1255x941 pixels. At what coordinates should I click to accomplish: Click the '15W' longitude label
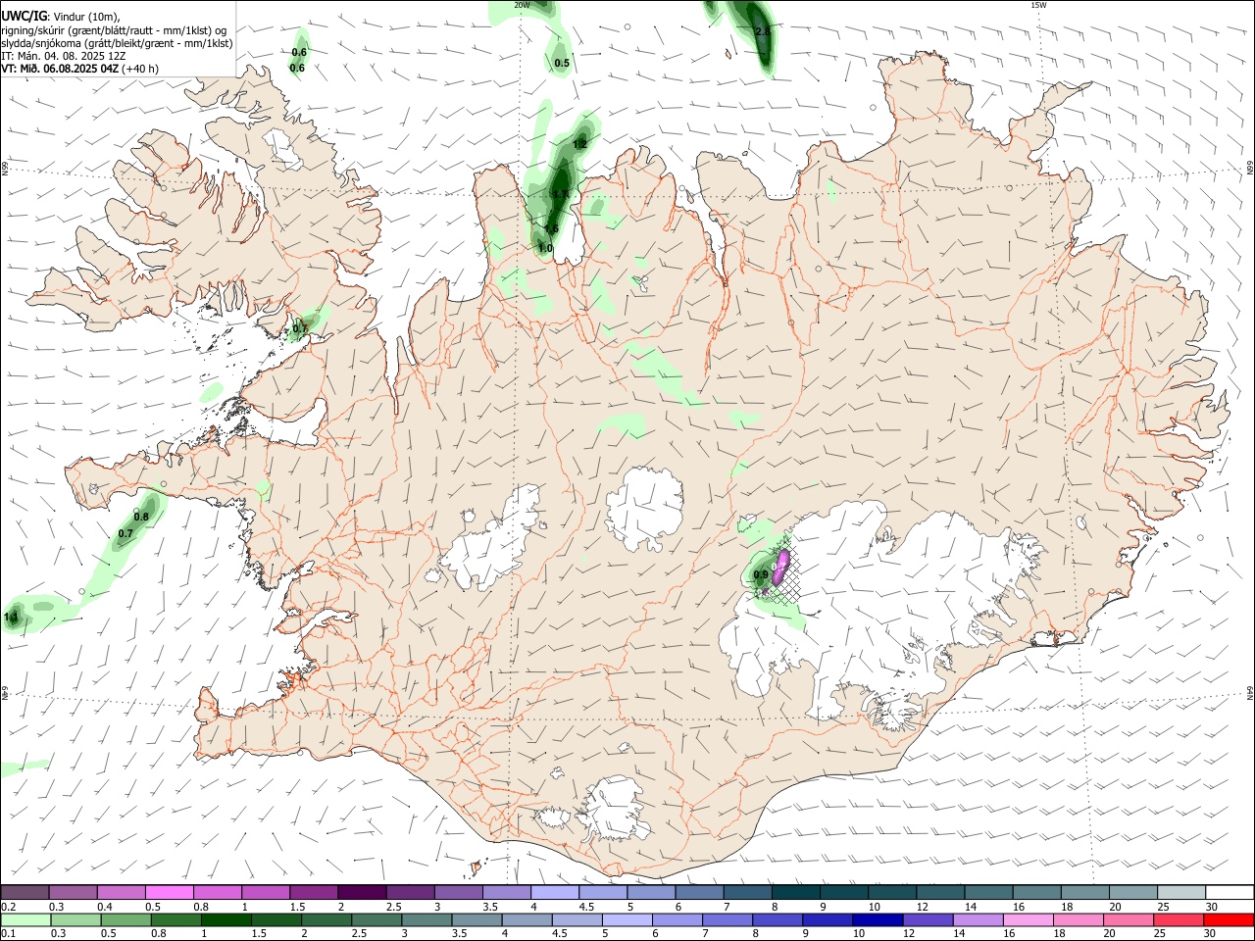1037,5
